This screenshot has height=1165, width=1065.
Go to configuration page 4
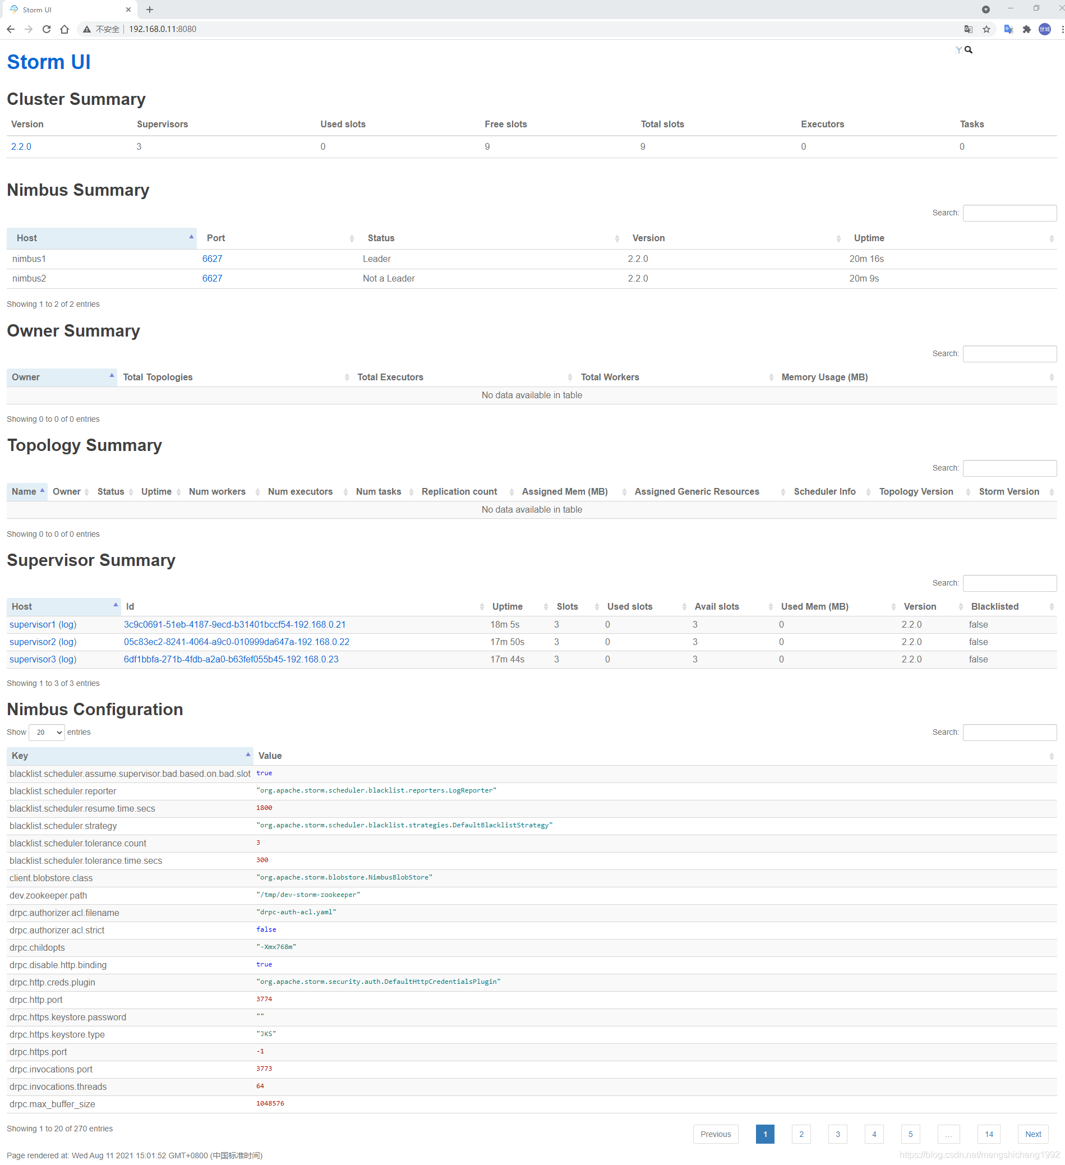tap(874, 1134)
